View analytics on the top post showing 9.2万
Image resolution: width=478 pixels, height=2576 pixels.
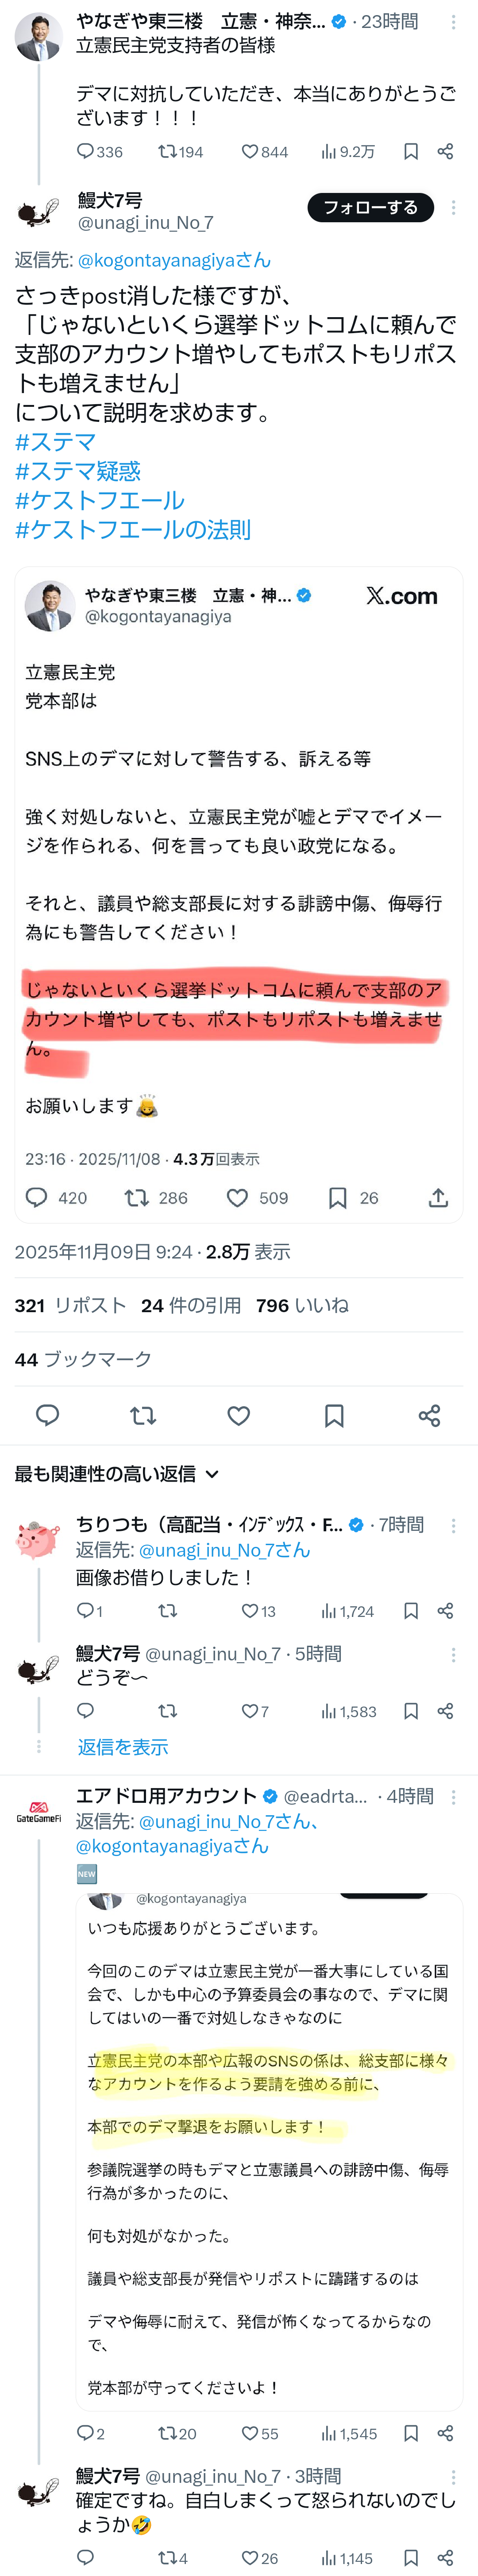point(347,152)
